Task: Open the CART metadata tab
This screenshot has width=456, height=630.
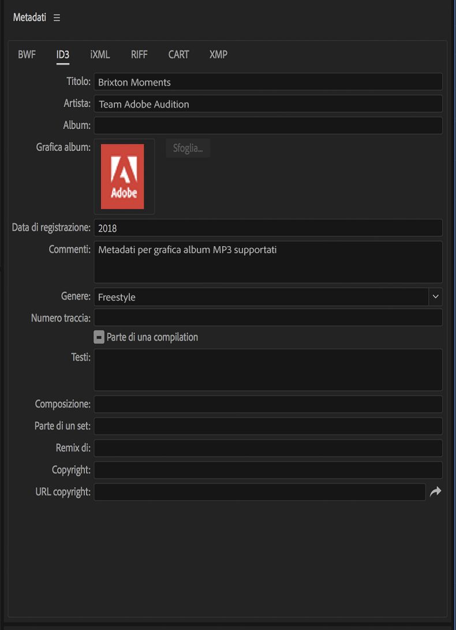Action: pyautogui.click(x=178, y=55)
